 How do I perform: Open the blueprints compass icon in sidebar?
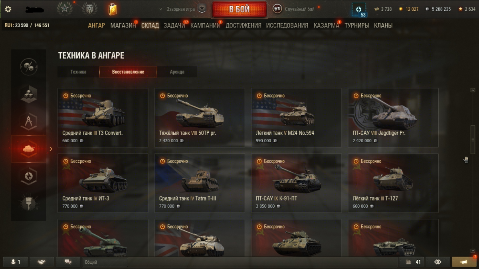29,122
